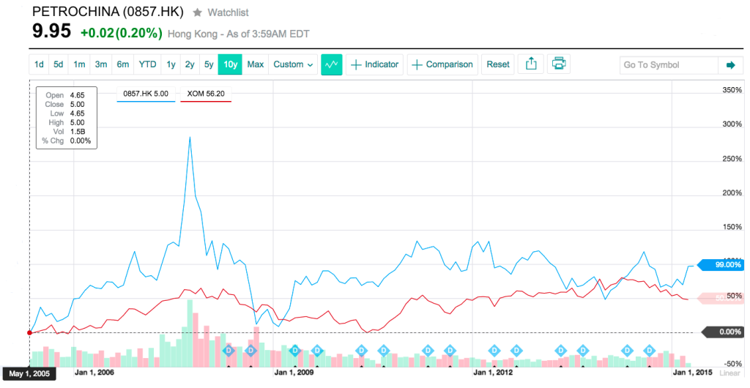Click the 300% y-axis label

coord(732,124)
